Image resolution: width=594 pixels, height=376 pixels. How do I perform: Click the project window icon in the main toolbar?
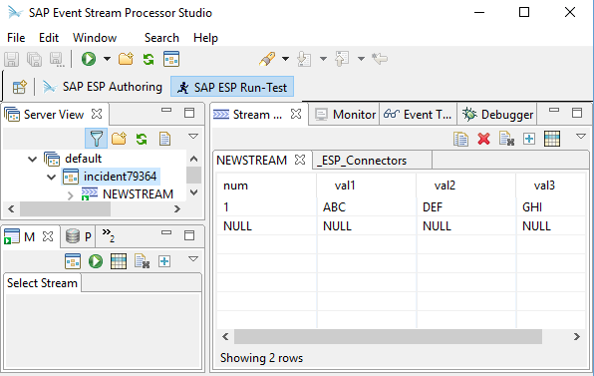(x=171, y=59)
